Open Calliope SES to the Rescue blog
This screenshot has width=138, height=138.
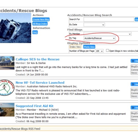pos(37,59)
